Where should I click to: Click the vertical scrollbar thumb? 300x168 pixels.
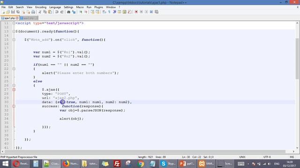[297, 58]
